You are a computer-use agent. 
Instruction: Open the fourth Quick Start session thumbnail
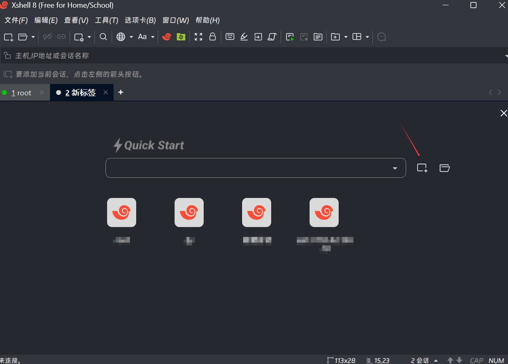324,213
